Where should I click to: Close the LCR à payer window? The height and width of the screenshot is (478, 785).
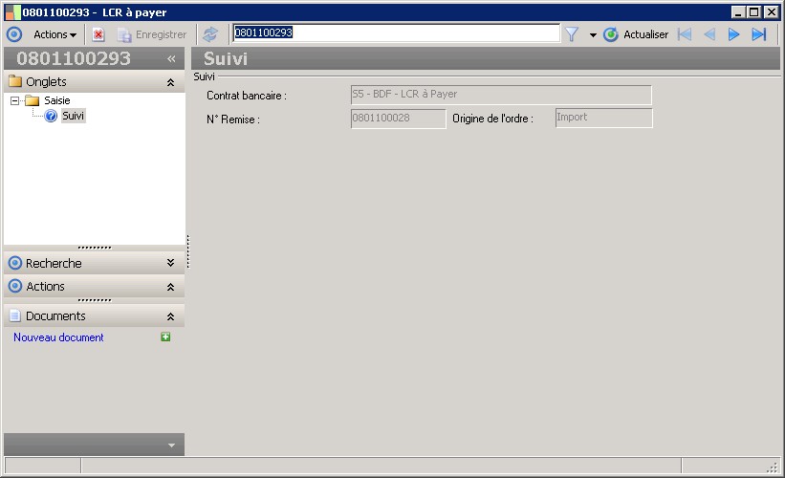[772, 12]
